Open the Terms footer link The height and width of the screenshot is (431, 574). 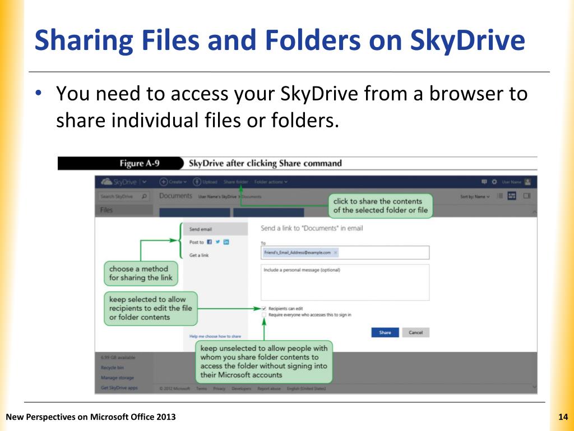(x=202, y=388)
